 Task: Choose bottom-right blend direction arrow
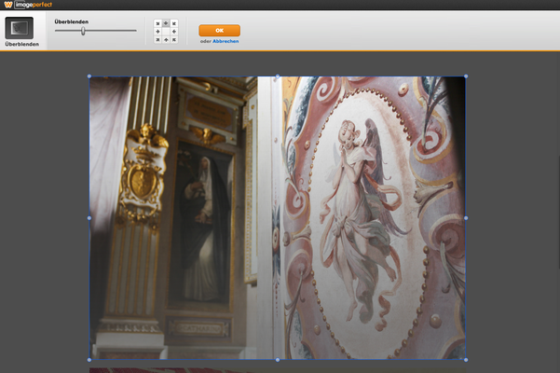tap(174, 40)
